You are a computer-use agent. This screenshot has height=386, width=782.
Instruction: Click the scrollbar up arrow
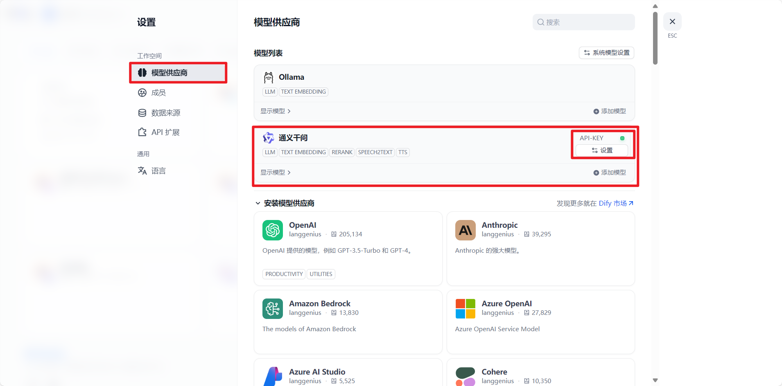[x=655, y=6]
